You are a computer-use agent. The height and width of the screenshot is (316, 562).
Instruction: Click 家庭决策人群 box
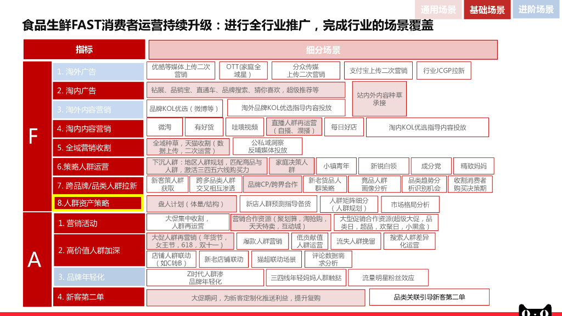click(292, 166)
